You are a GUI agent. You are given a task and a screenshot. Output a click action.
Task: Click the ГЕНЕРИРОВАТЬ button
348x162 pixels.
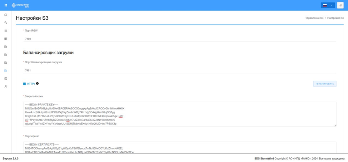325,84
